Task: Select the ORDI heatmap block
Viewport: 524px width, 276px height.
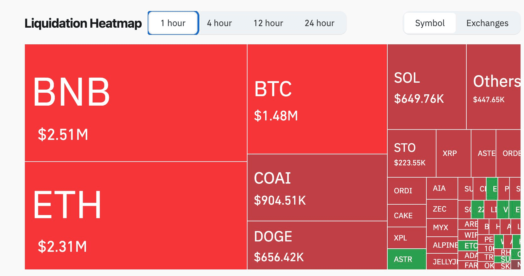Action: (407, 191)
